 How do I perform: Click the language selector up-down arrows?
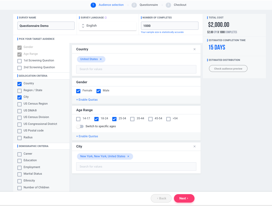tap(83, 26)
